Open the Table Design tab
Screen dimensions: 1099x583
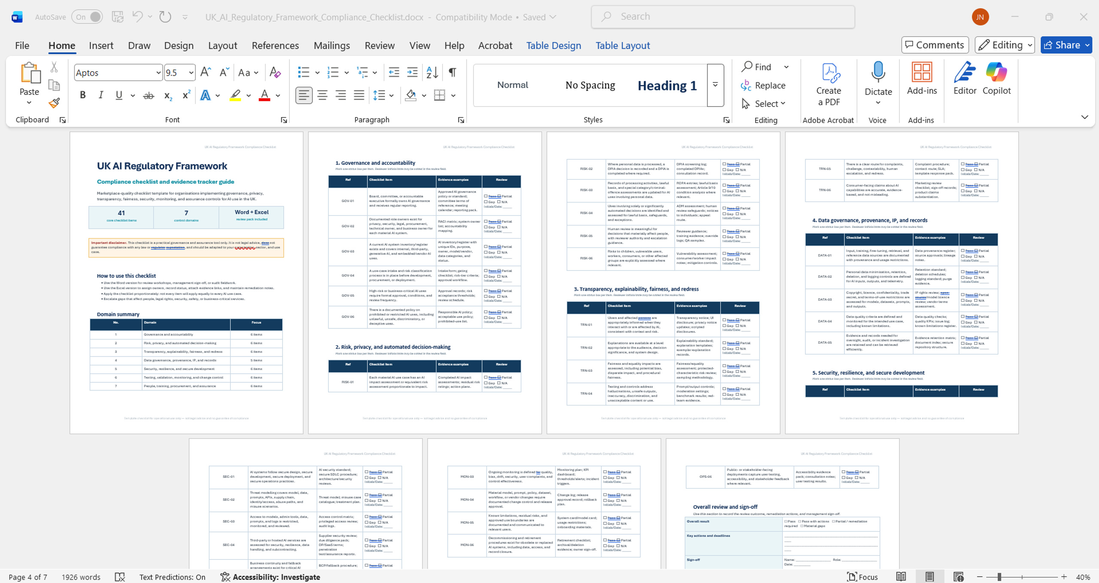click(x=553, y=45)
